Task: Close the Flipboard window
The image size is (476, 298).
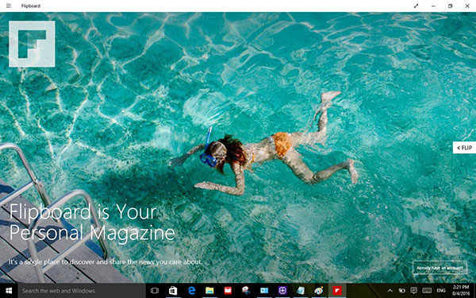Action: [467, 6]
